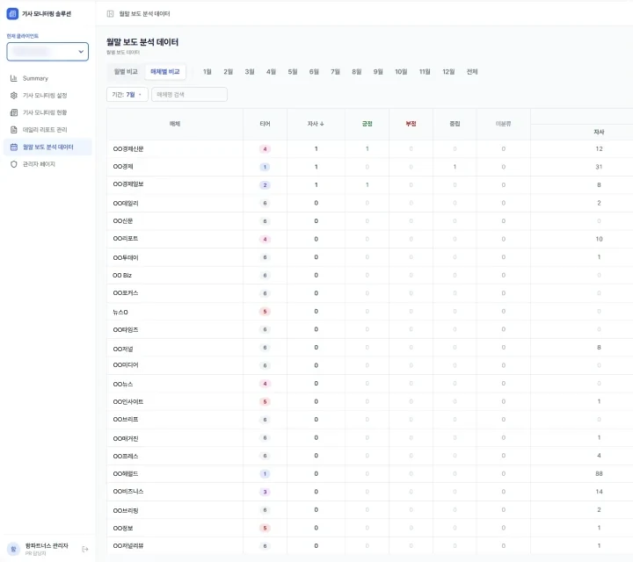Click tier badge 2 in OO경제일보 row
Image resolution: width=633 pixels, height=562 pixels.
coord(265,185)
